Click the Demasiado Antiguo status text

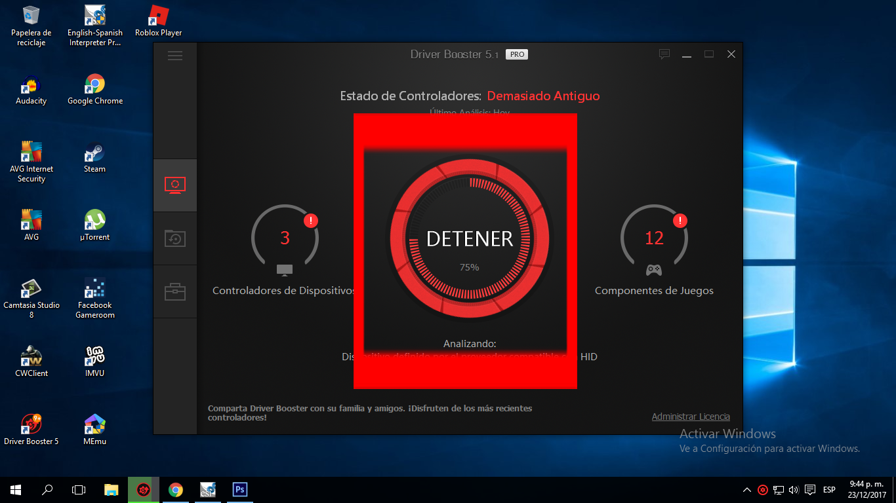[543, 96]
